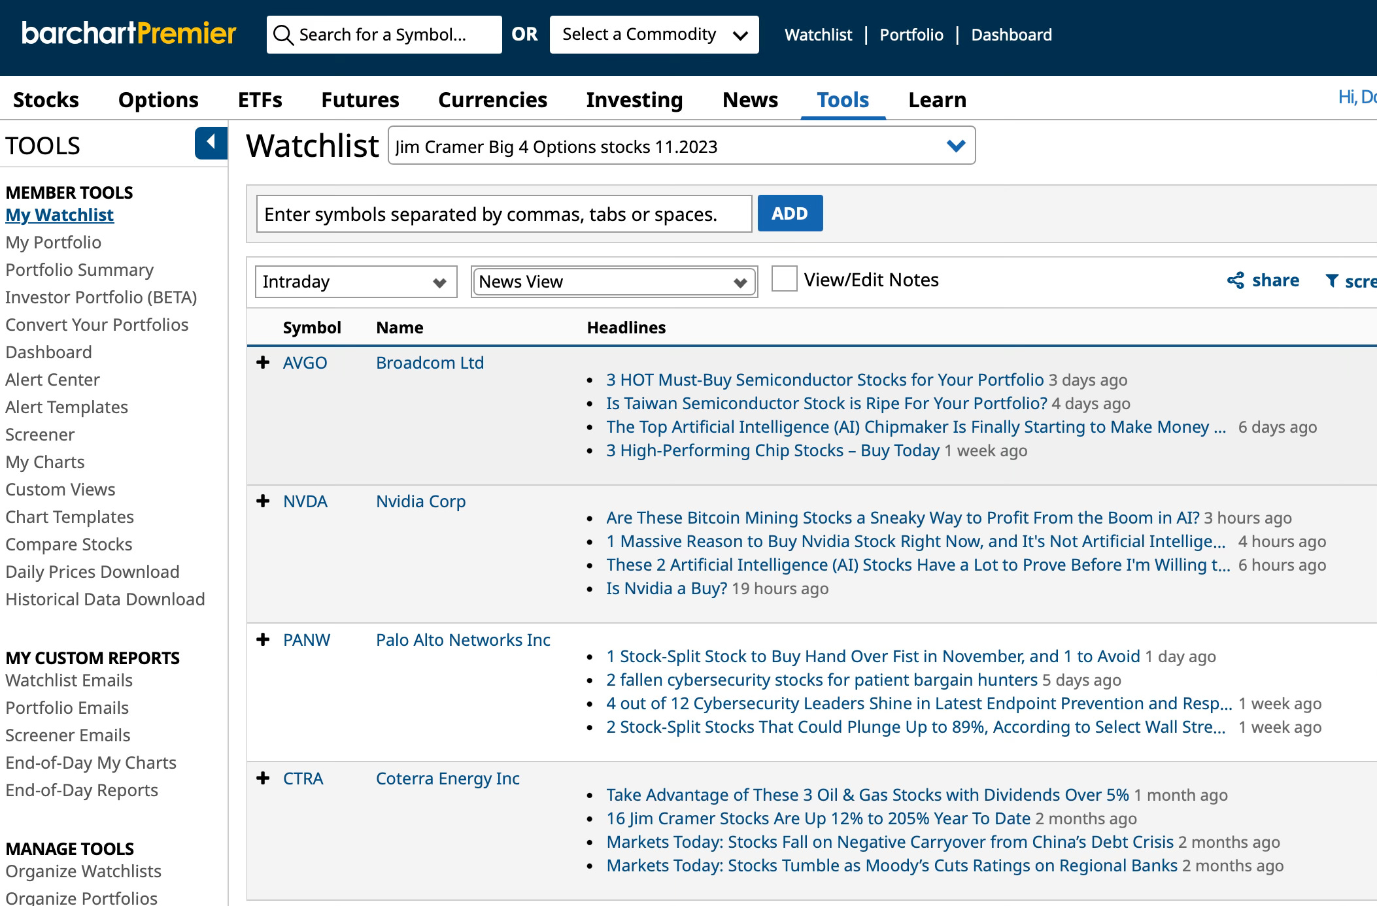Open Organize Watchlists sidebar link

point(83,871)
